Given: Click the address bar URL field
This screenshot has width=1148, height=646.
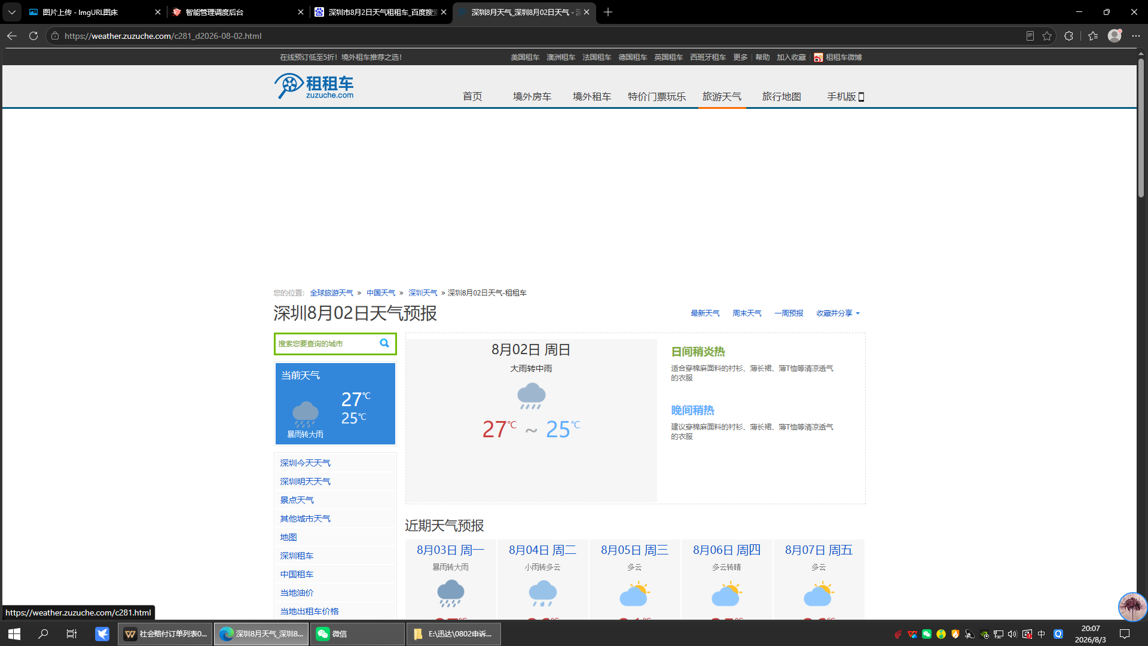Looking at the screenshot, I should coord(538,36).
